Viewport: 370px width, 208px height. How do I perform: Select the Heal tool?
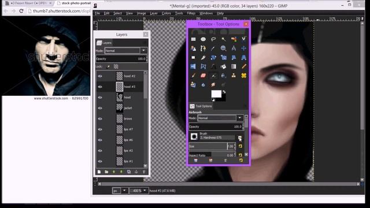coord(243,76)
